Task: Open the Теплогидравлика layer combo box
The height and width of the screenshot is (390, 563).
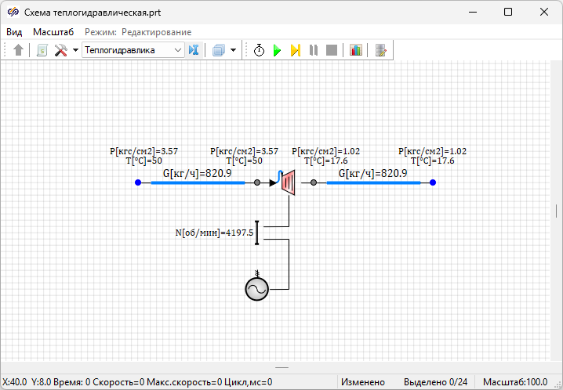Action: coord(133,50)
